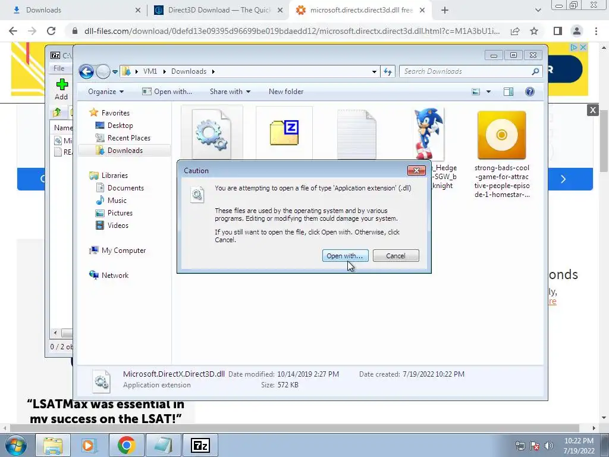
Task: Switch to the Downloads browser tab
Action: coord(74,10)
